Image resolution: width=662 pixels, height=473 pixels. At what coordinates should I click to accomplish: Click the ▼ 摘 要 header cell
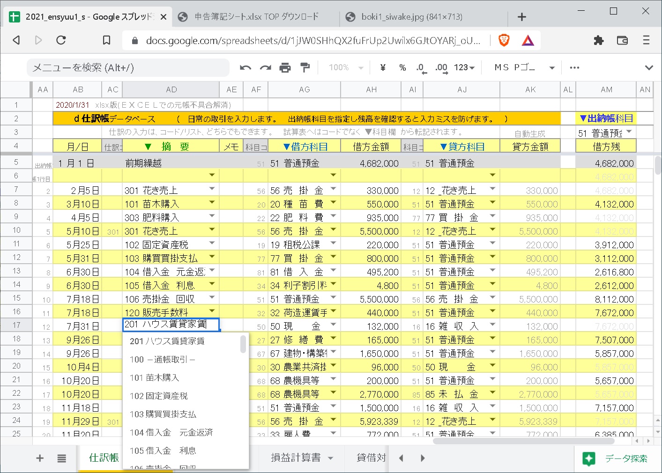(171, 147)
